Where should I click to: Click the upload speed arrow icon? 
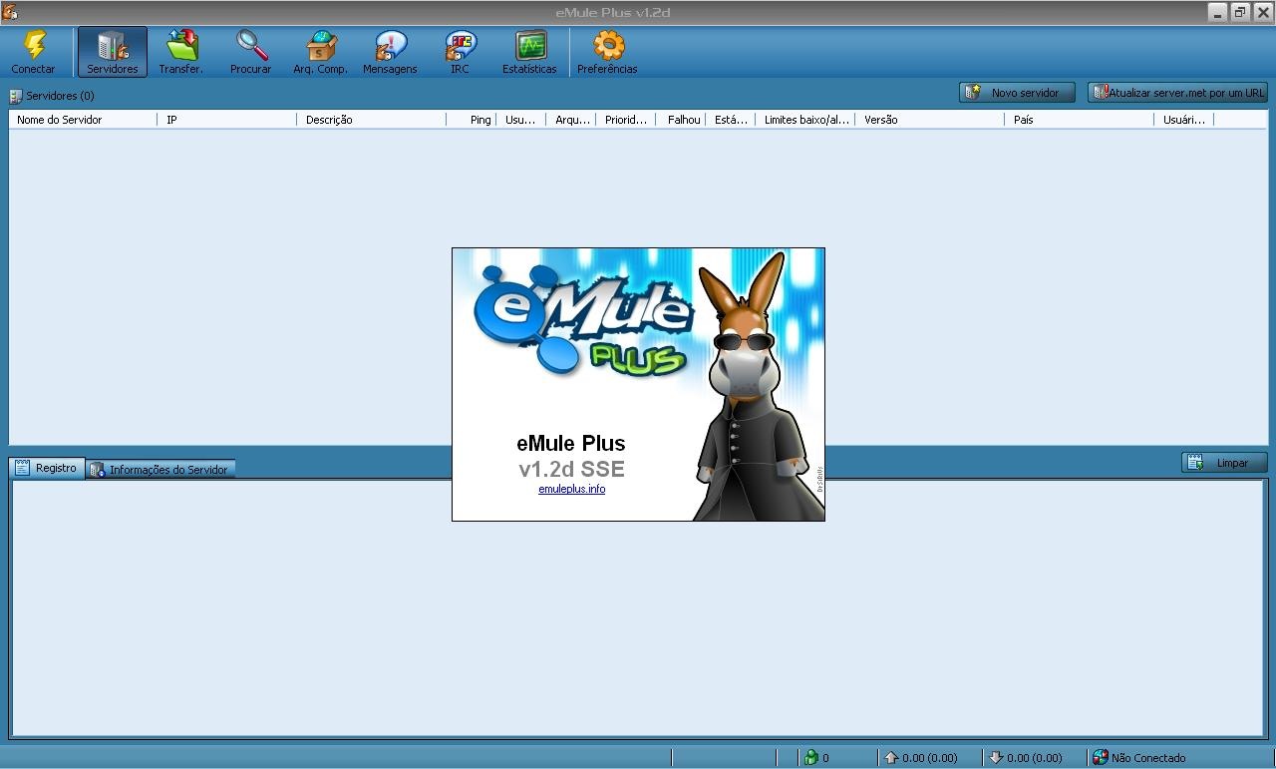[891, 758]
